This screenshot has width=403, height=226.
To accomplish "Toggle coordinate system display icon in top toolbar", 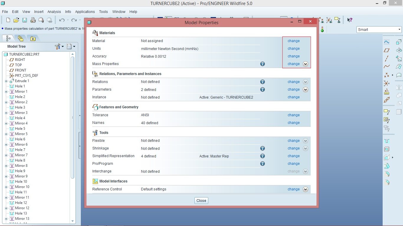I will [x=329, y=20].
